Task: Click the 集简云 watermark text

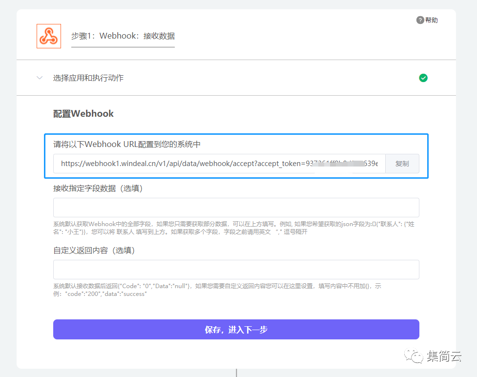Action: click(443, 356)
